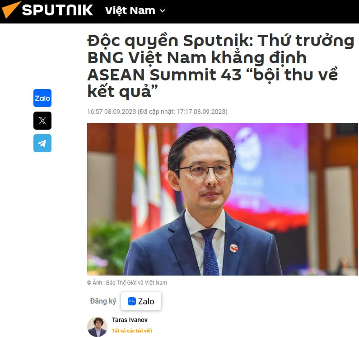The height and width of the screenshot is (337, 359).
Task: Open Taras Ivanov's author avatar
Action: pyautogui.click(x=97, y=327)
